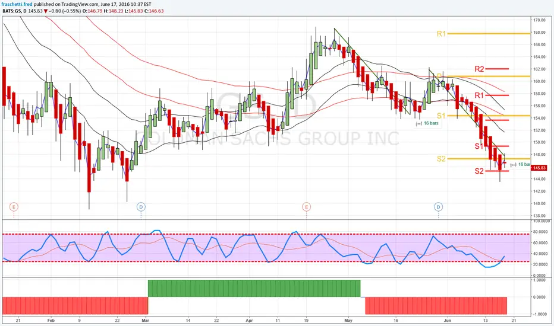The width and height of the screenshot is (554, 326).
Task: Click the 40.0000 oscillator axis label
Action: coord(540,254)
